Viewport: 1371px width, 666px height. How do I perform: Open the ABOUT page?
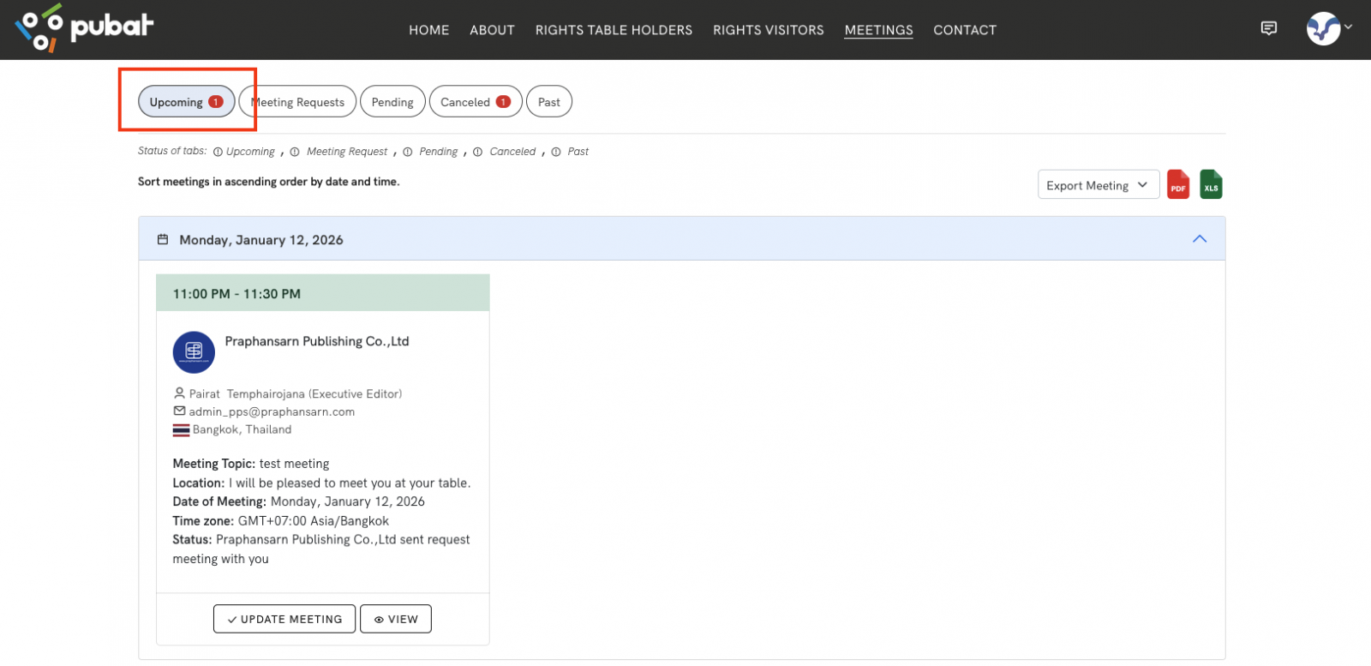(492, 30)
